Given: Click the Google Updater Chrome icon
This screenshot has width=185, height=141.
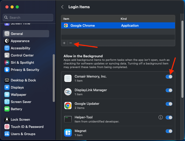Looking at the screenshot, I should (68, 106).
